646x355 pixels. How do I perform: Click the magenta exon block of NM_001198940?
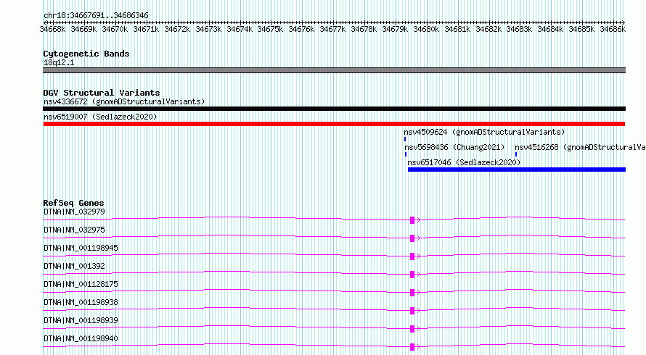click(412, 347)
